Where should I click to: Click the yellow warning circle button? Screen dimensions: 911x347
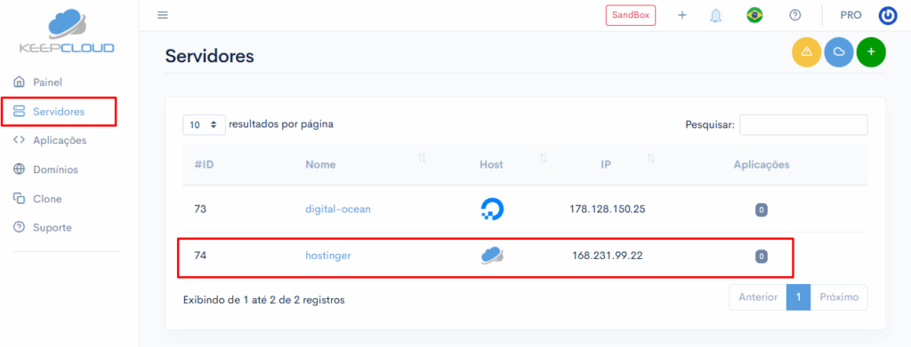click(x=806, y=51)
